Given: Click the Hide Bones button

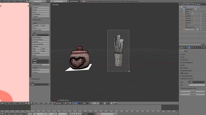Looking at the screenshot, I should [192, 95].
